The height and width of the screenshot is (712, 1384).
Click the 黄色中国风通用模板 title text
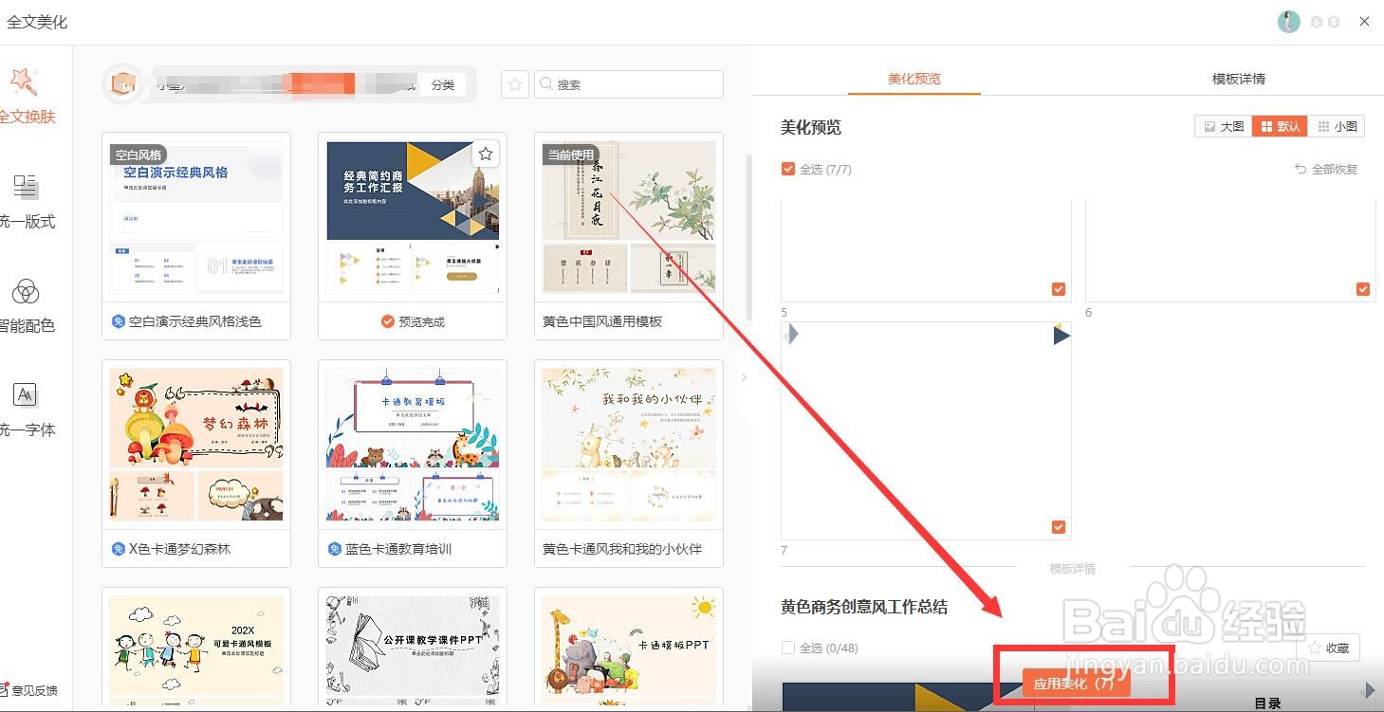click(602, 321)
